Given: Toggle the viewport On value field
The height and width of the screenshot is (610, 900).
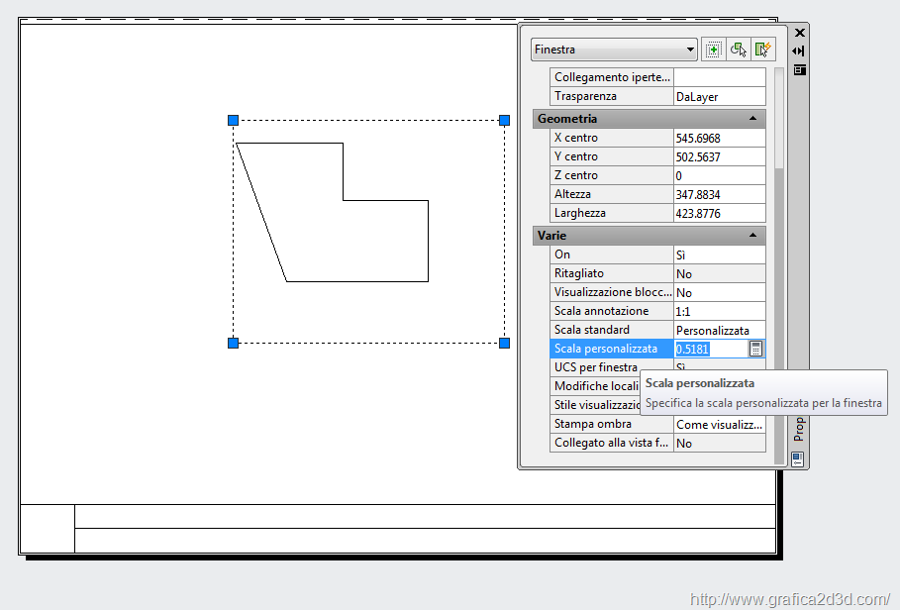Looking at the screenshot, I should coord(718,254).
